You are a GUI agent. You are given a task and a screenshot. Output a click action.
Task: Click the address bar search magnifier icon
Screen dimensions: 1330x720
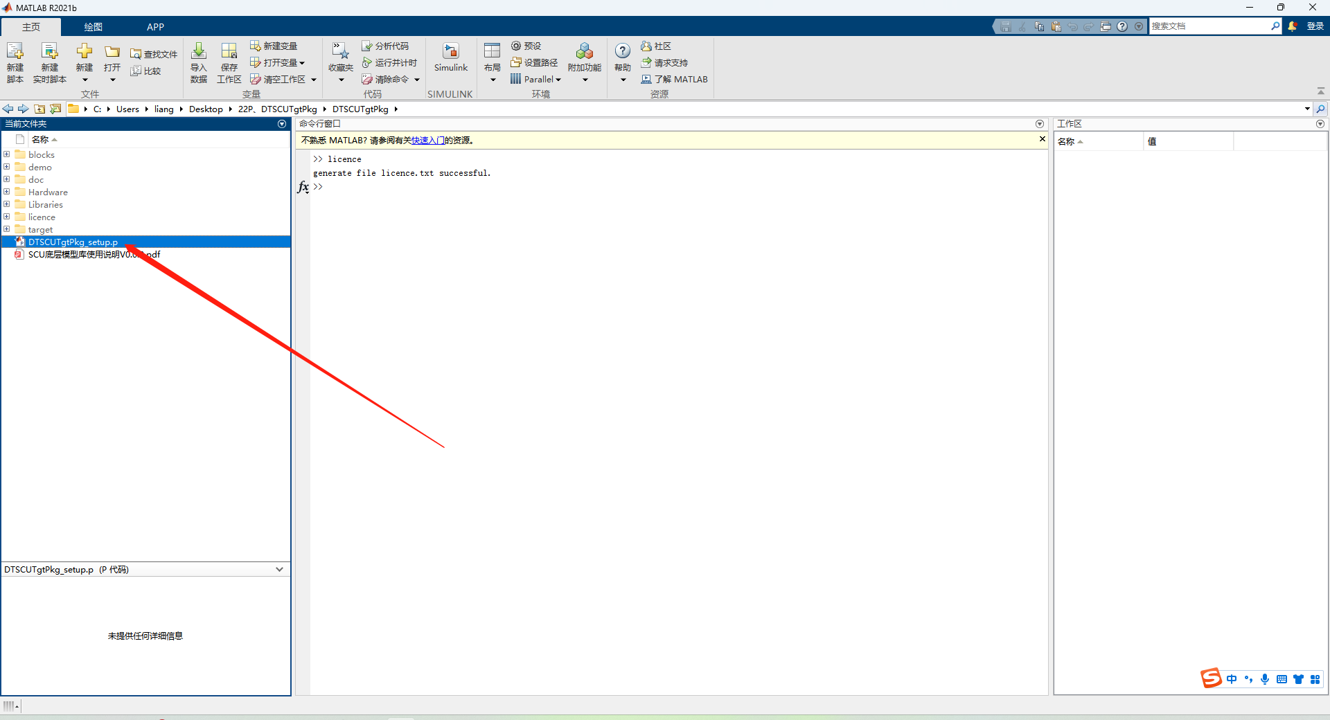(x=1321, y=109)
